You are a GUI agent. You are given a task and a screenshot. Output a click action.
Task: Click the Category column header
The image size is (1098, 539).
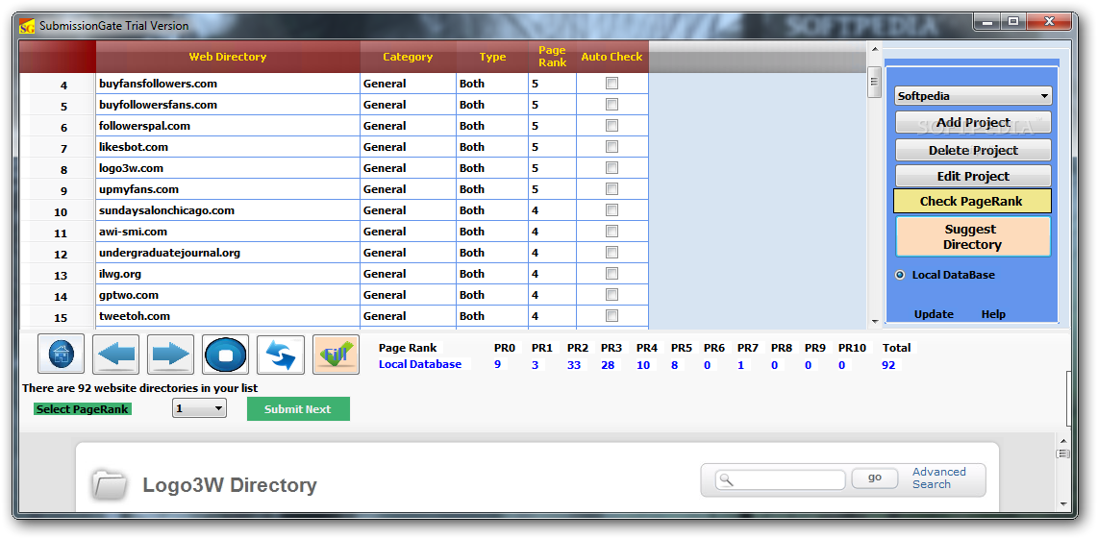tap(408, 57)
